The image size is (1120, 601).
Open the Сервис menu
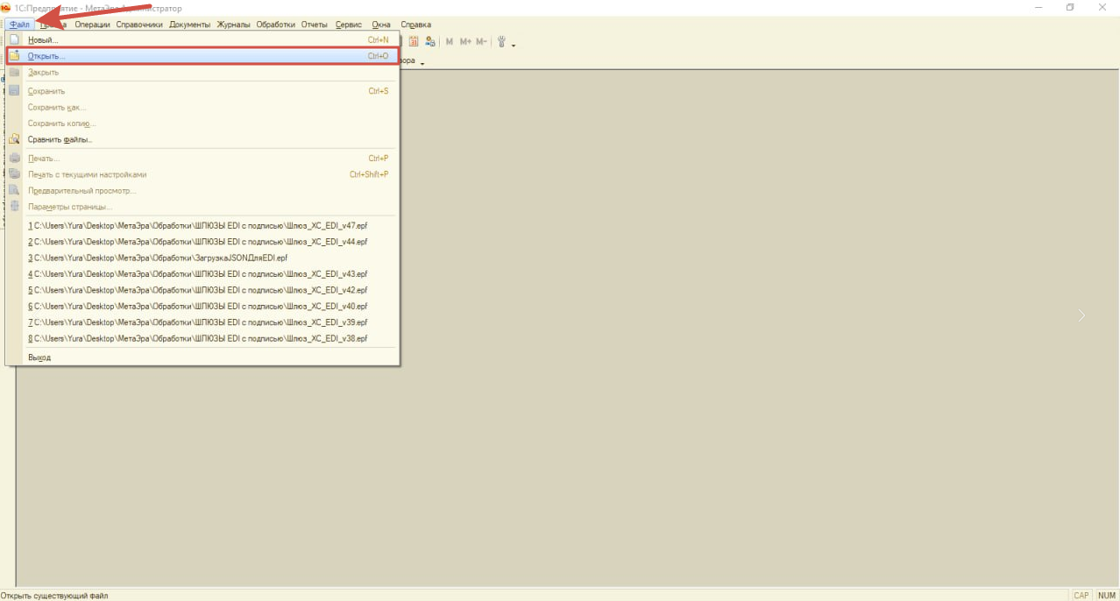coord(348,25)
